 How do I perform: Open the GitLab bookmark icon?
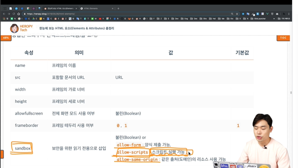130,18
